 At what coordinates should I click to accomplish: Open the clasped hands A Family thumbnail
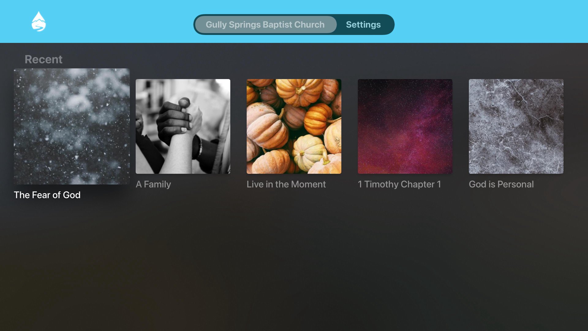pyautogui.click(x=183, y=126)
